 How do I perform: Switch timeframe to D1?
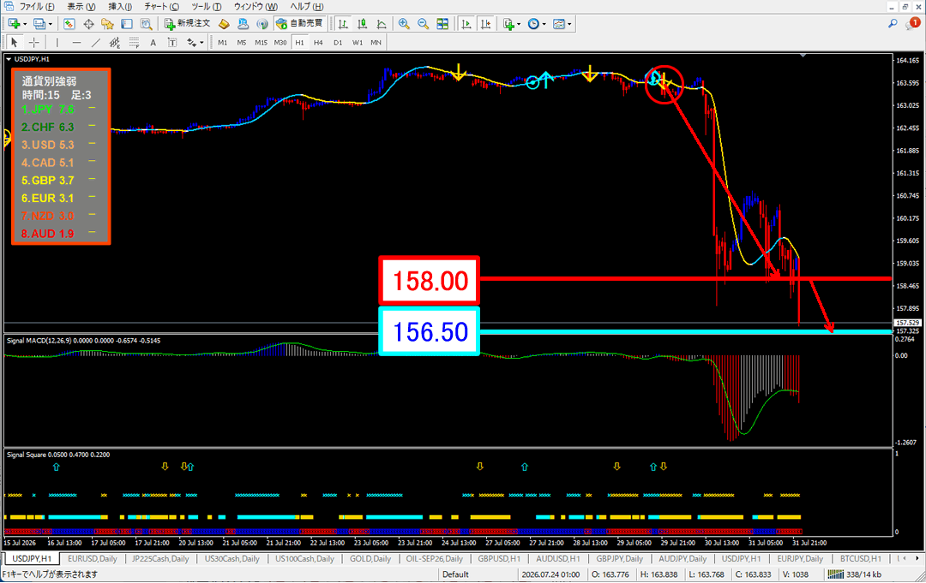(x=338, y=43)
